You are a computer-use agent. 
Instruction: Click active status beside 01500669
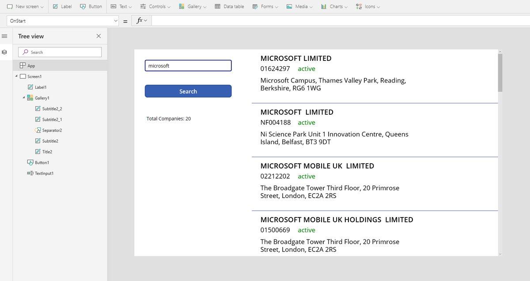[307, 230]
